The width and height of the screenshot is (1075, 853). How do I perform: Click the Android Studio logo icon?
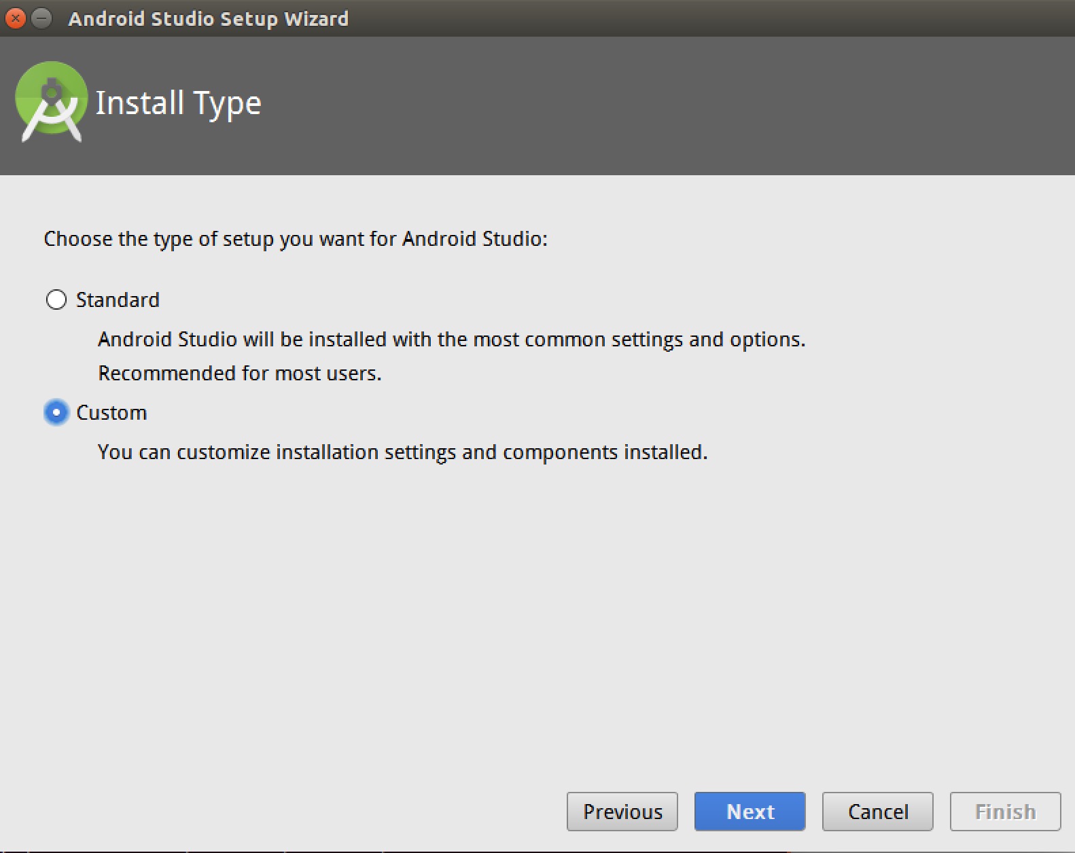(52, 101)
